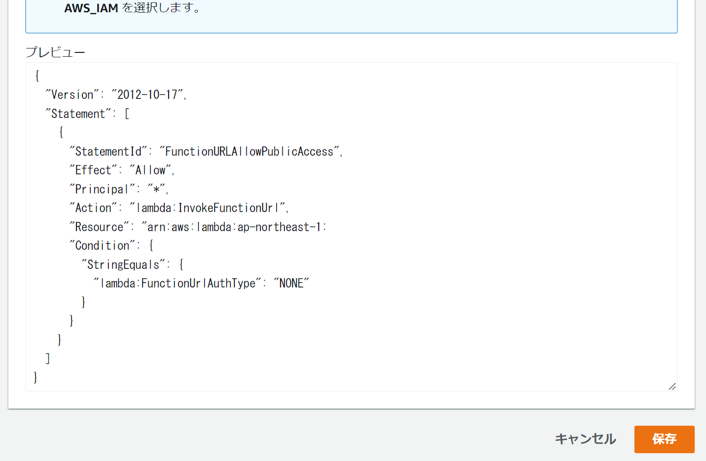
Task: Click the キャンセル cancel option
Action: (585, 439)
